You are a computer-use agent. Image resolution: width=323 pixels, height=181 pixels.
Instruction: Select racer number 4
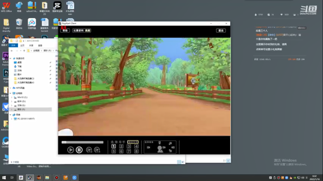pos(136,146)
